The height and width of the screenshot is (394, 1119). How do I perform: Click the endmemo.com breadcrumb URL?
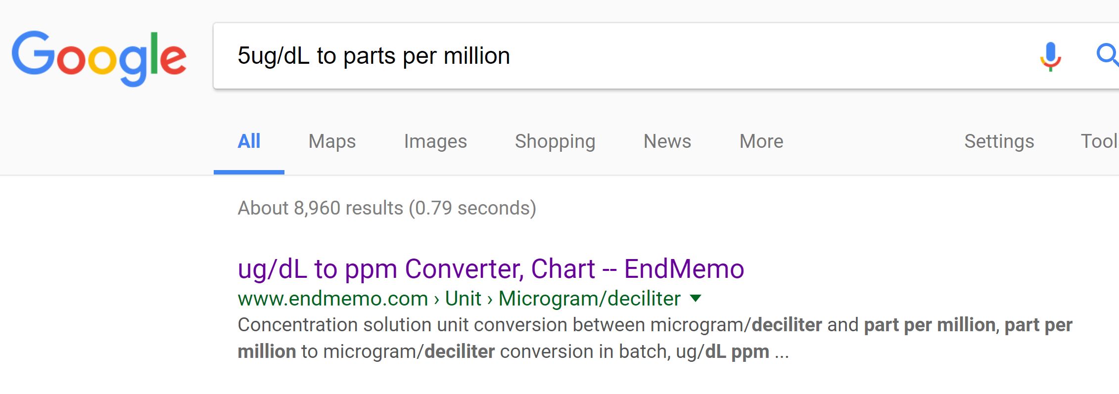click(x=331, y=298)
